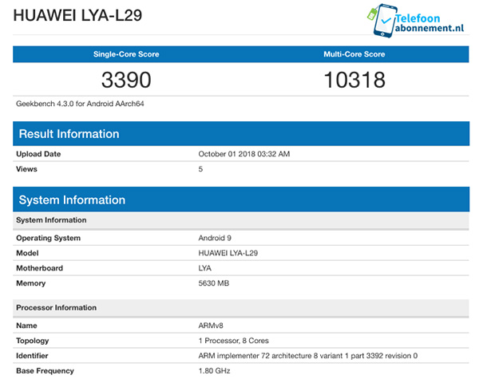This screenshot has width=479, height=387.
Task: Select the Multi-Core Score header
Action: tap(354, 54)
